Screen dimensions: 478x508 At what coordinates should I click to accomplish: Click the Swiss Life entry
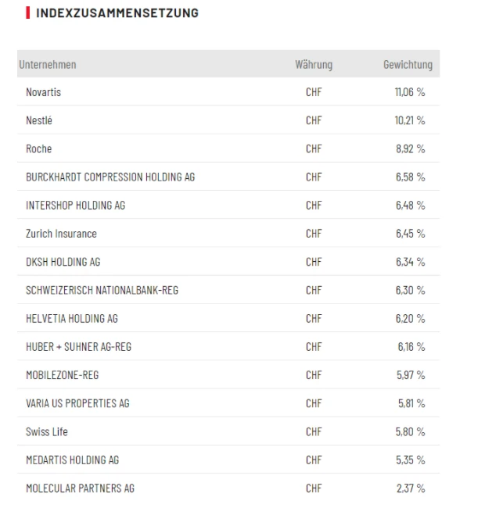pyautogui.click(x=47, y=431)
